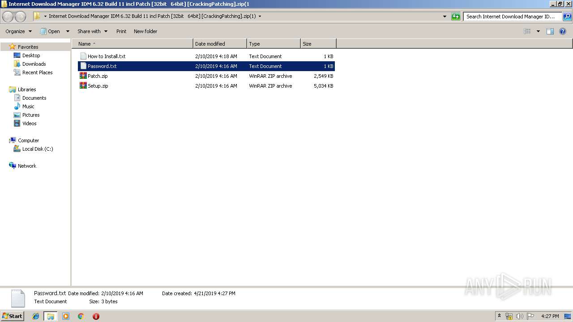The width and height of the screenshot is (573, 322).
Task: Open Downloads in Favorites
Action: (x=34, y=64)
